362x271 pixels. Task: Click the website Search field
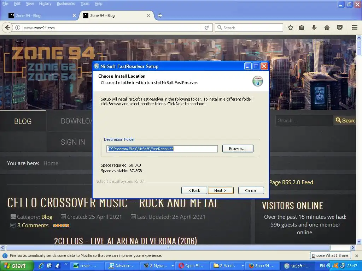(x=304, y=120)
